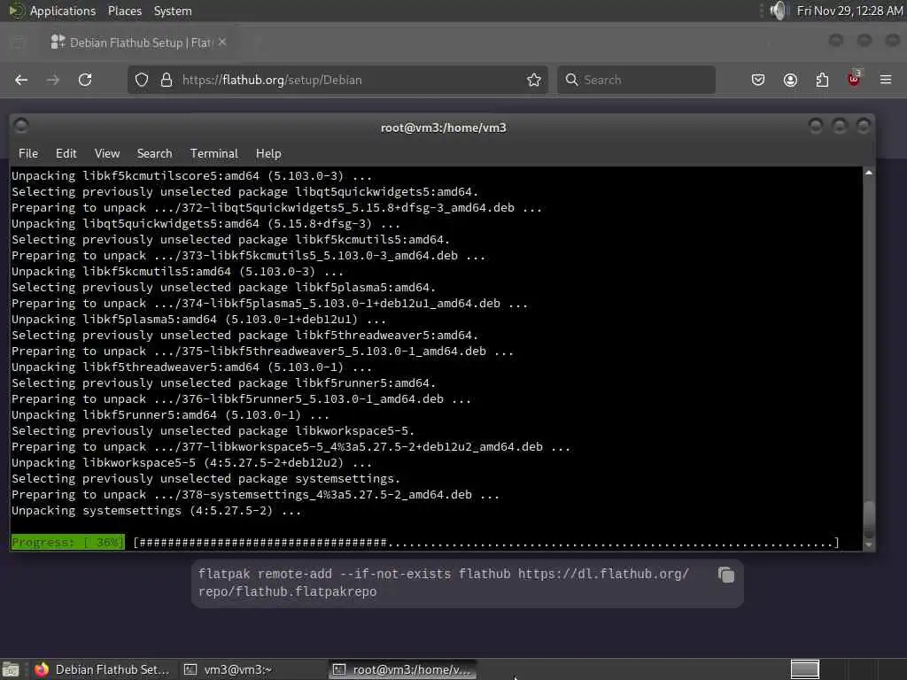The image size is (907, 680).
Task: Open the terminal Help menu
Action: tap(268, 153)
